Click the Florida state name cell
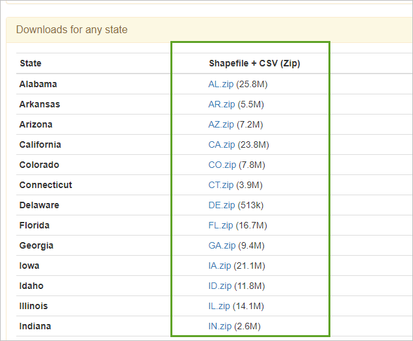Viewport: 413px width, 341px height. tap(34, 225)
